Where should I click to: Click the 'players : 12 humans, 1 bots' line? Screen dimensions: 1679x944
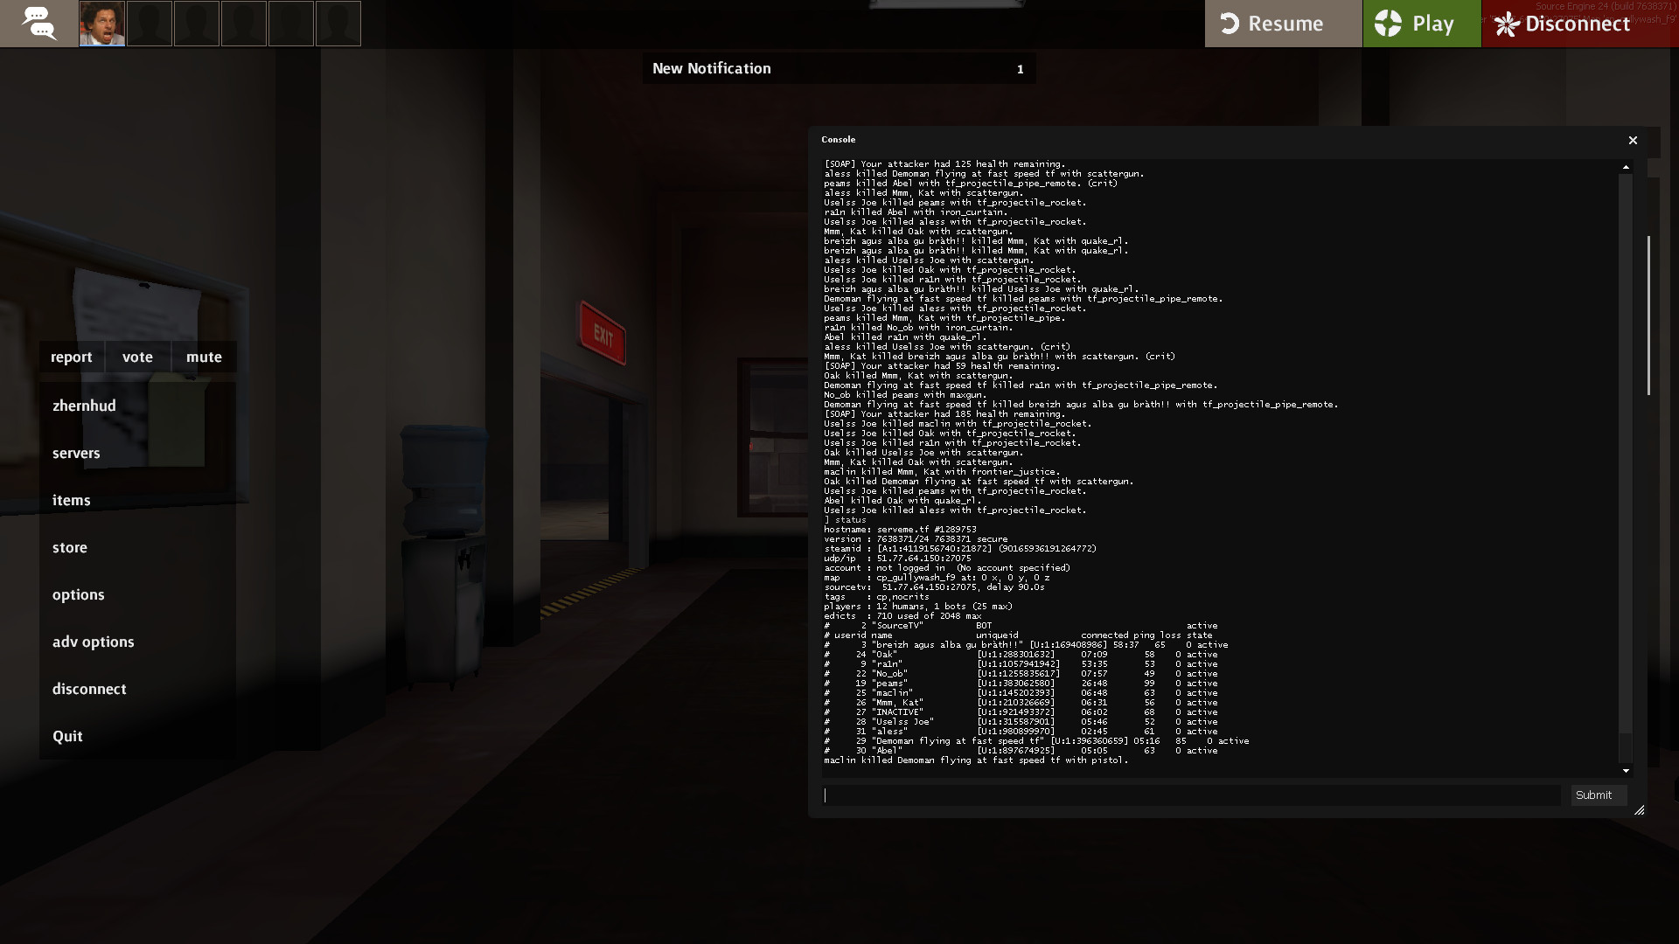918,607
